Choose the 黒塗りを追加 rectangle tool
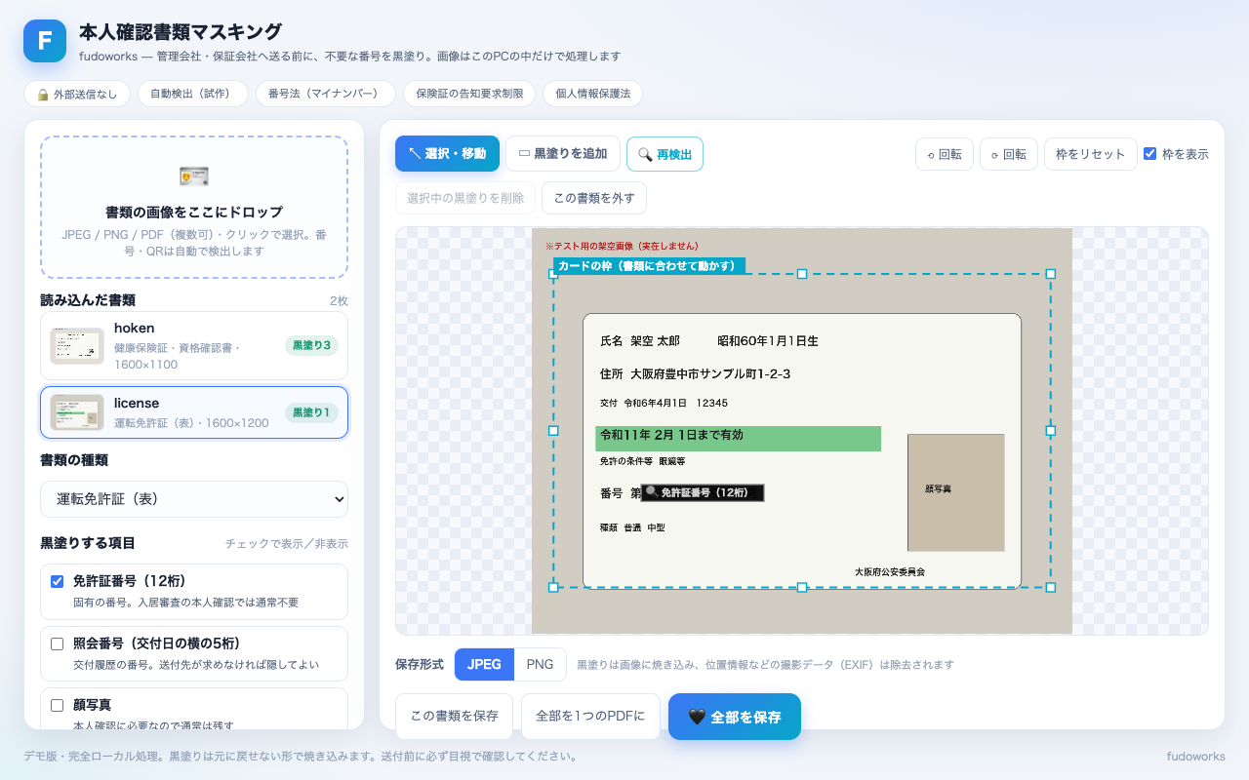 click(x=563, y=153)
